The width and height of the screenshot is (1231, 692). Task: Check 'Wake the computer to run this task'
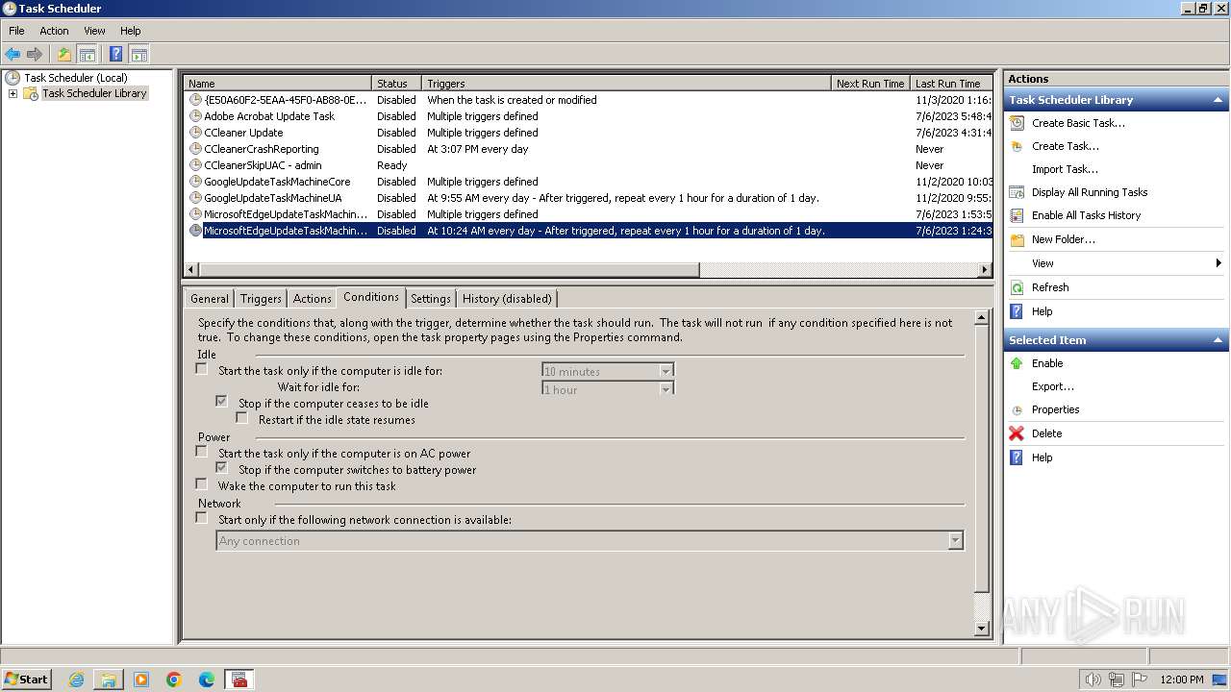pyautogui.click(x=201, y=484)
